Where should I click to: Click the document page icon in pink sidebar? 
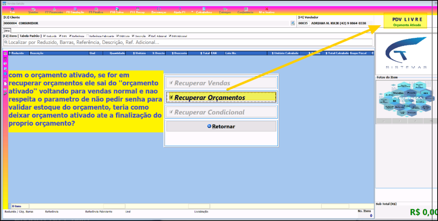click(5, 84)
